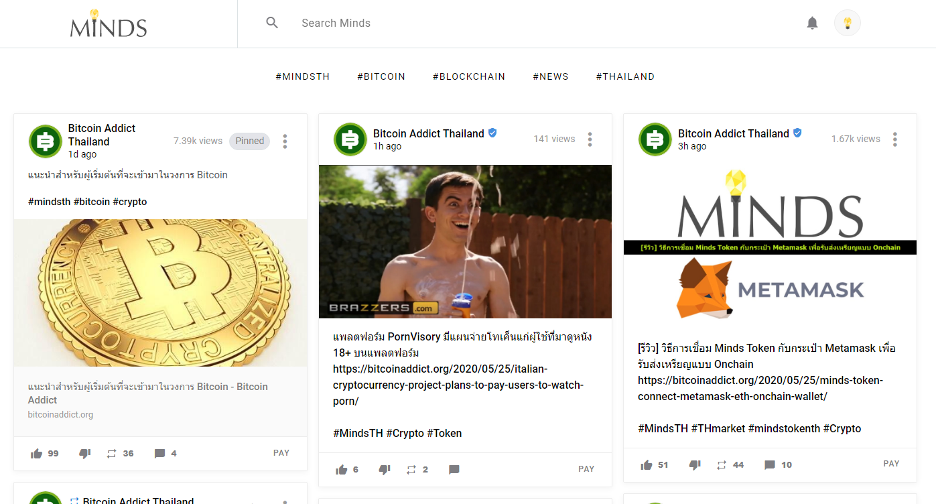Click the 1.67k views count
The height and width of the screenshot is (504, 936).
(856, 139)
